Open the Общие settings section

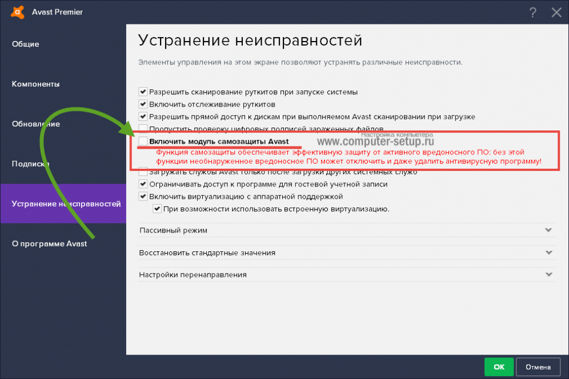point(26,44)
